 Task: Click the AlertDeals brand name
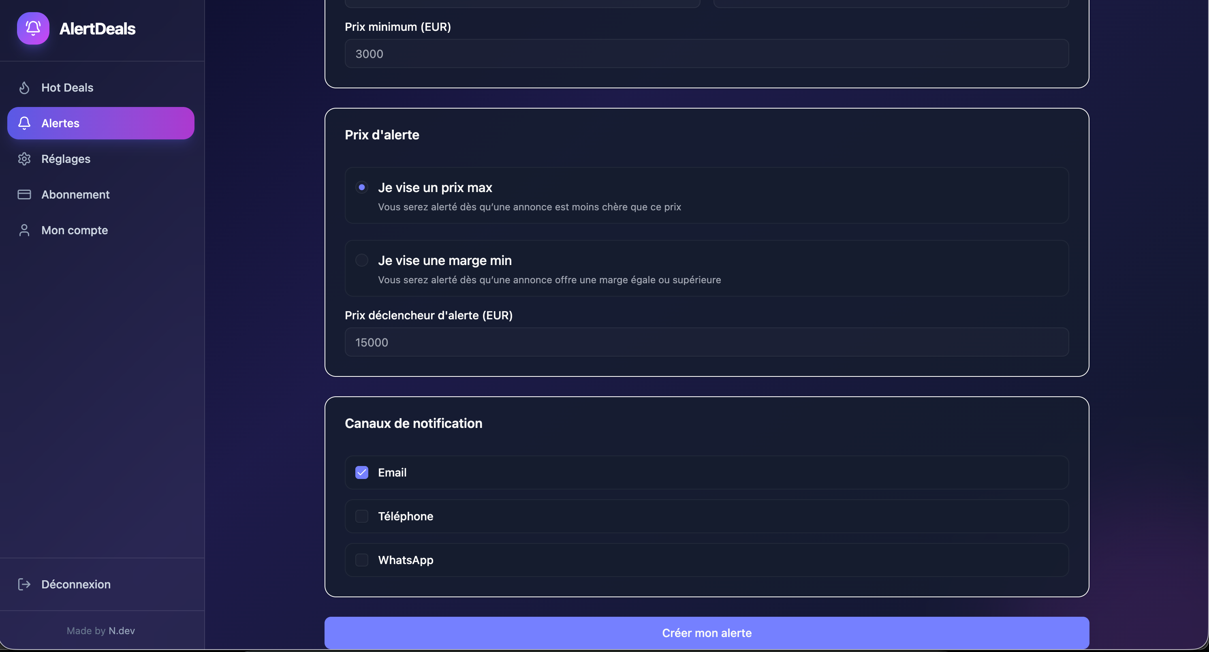click(x=97, y=29)
